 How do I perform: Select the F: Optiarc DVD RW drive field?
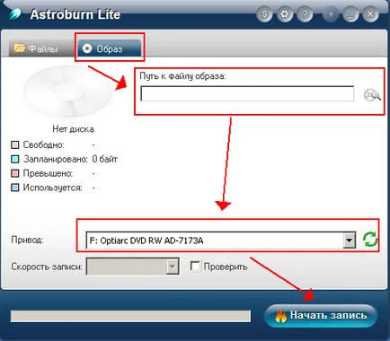point(221,240)
